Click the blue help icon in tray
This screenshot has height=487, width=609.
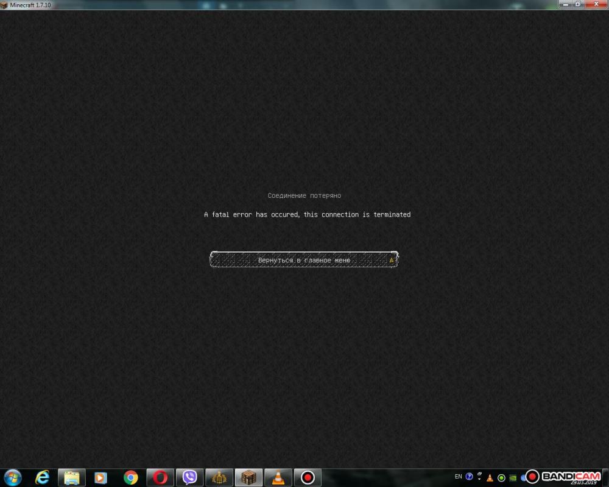pyautogui.click(x=469, y=477)
